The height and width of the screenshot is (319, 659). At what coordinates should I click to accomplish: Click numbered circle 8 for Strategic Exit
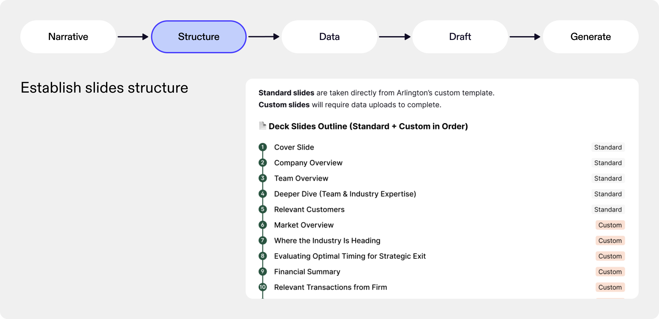coord(263,256)
